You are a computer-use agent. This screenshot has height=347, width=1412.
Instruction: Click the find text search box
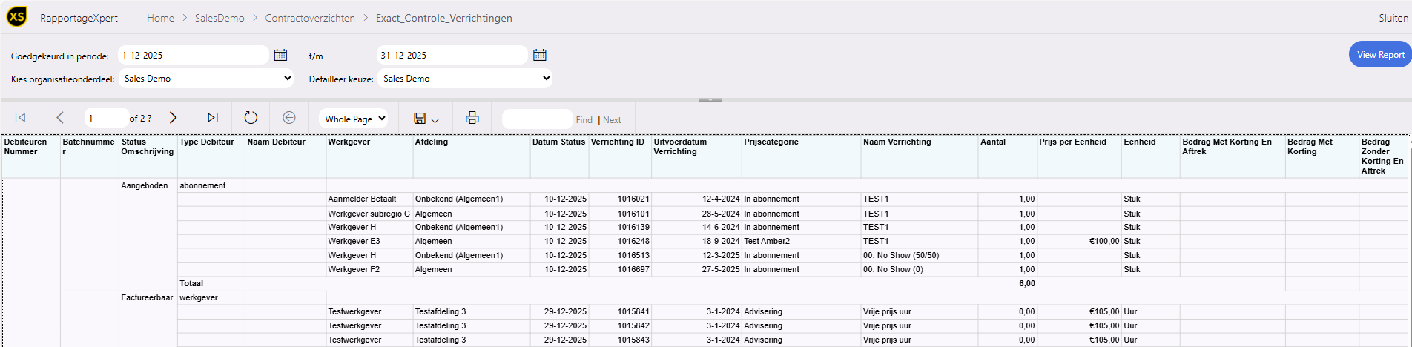(x=537, y=119)
